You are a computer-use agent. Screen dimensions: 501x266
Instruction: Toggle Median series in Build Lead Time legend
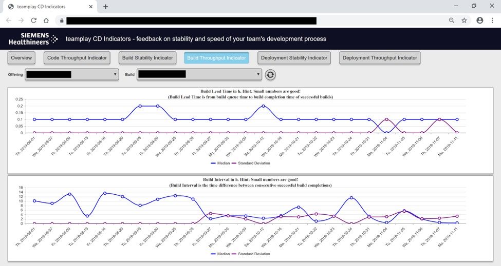[x=220, y=163]
